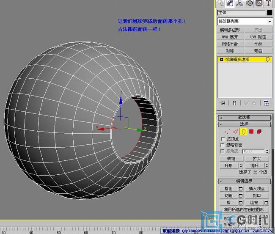Open the 修改器列表 modifier list dropdown
Image resolution: width=275 pixels, height=234 pixels.
[245, 22]
